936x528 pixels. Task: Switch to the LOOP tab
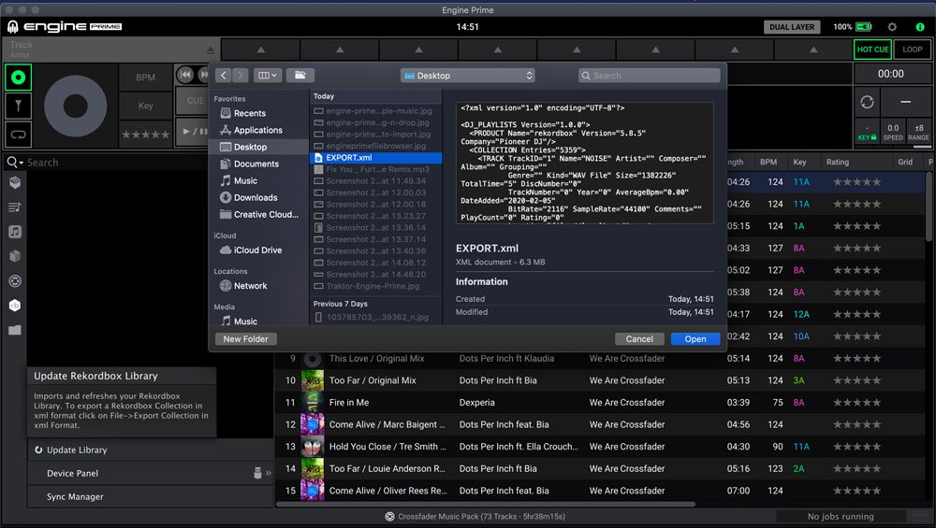point(912,50)
